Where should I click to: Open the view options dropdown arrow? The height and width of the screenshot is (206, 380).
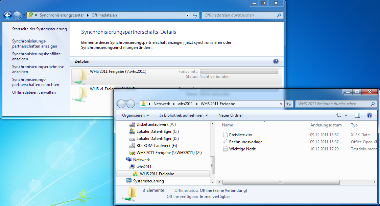point(346,115)
